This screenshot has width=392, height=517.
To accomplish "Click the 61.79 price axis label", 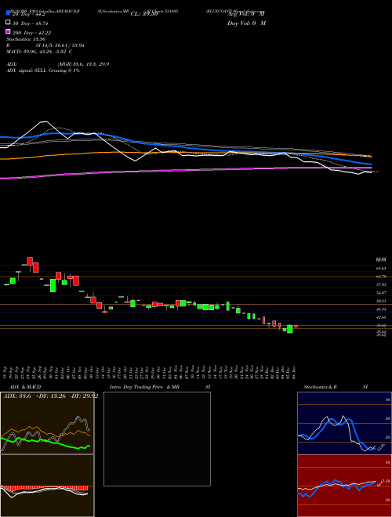I will (382, 277).
